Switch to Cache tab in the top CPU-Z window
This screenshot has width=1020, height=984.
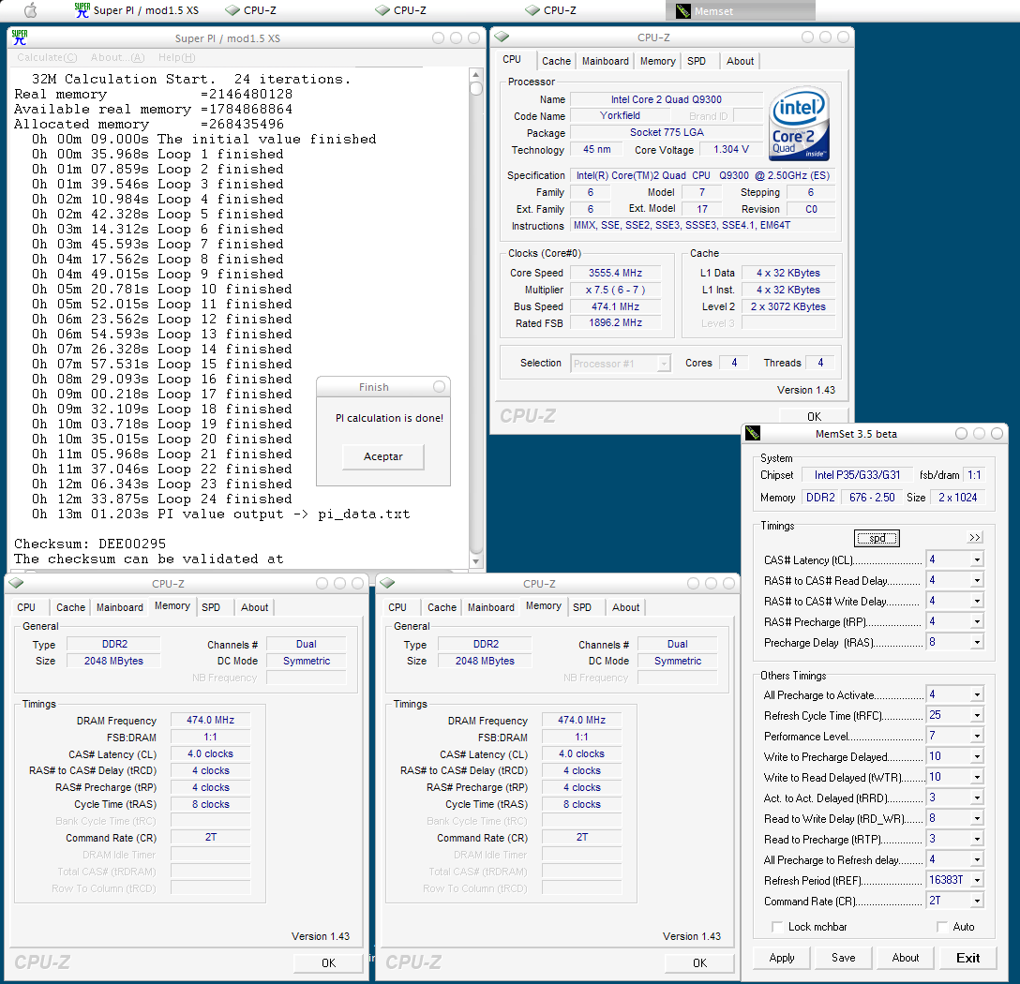pos(556,61)
